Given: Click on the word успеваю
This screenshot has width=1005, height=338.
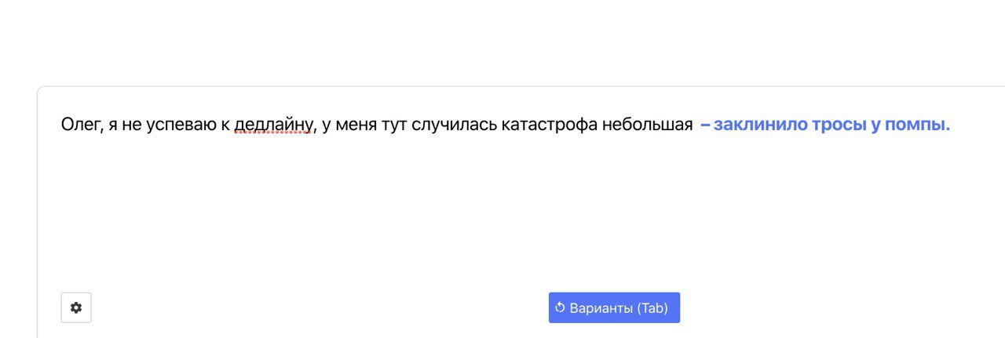Looking at the screenshot, I should (182, 125).
